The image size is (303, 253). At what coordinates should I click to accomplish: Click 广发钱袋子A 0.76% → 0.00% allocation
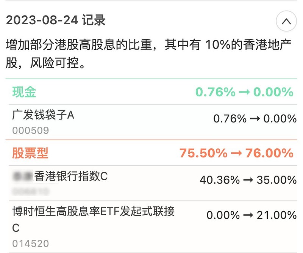[x=255, y=119]
